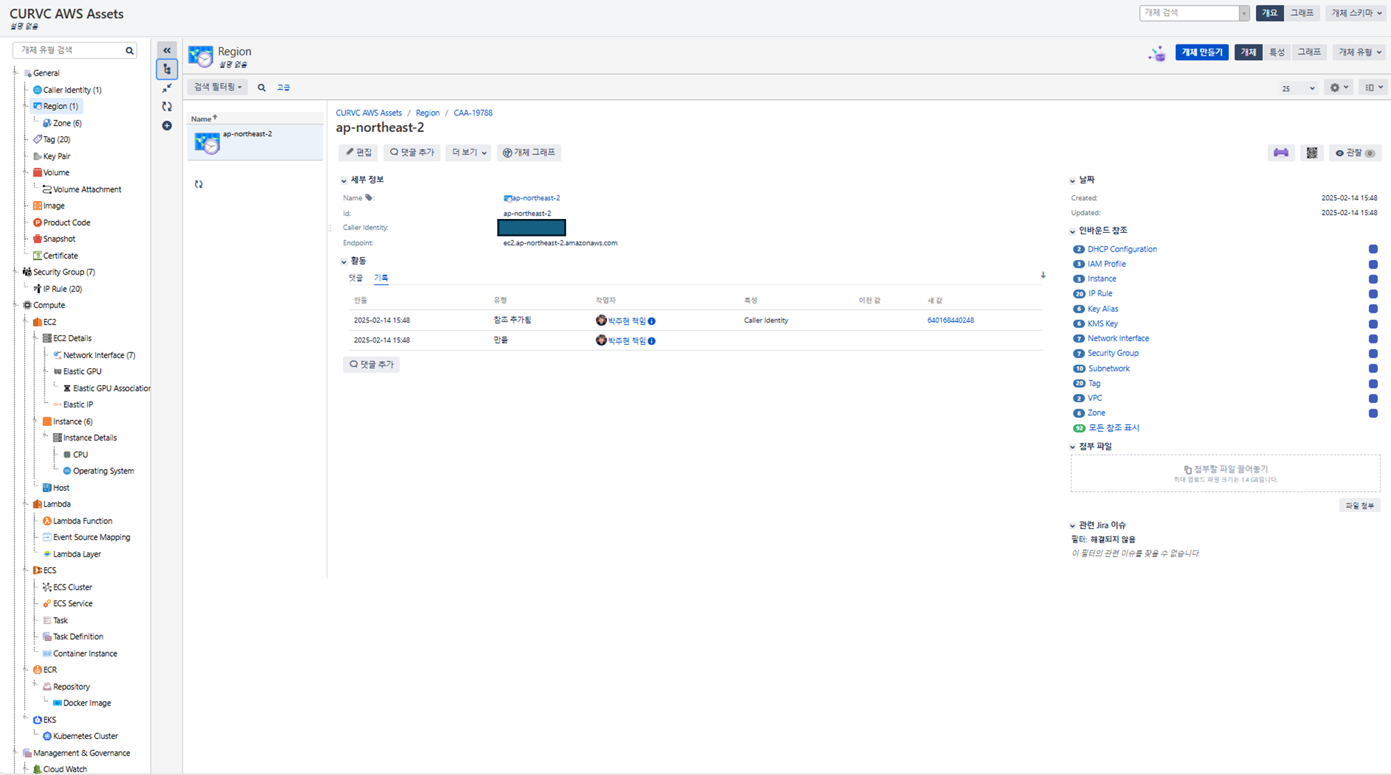The image size is (1391, 775).
Task: Click the blue square beside Zone reference
Action: [1373, 413]
